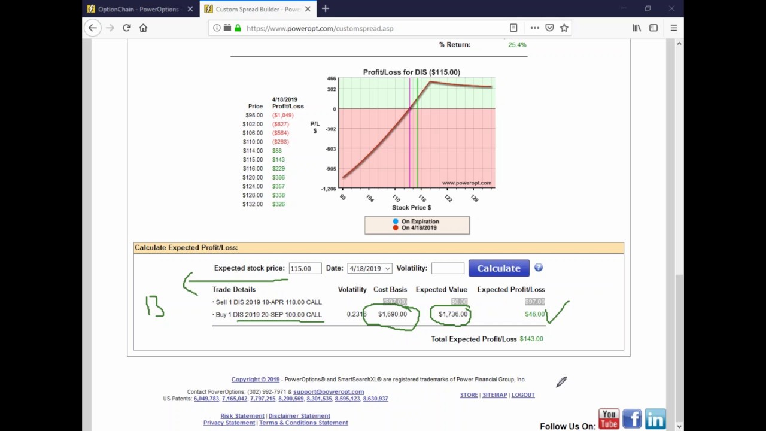The height and width of the screenshot is (431, 766).
Task: Click the Sell 1 DIS 2019 18-APR 118.00 CALL row
Action: tap(379, 302)
